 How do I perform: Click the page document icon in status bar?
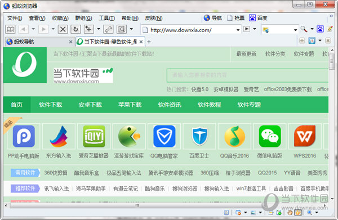pos(226,213)
